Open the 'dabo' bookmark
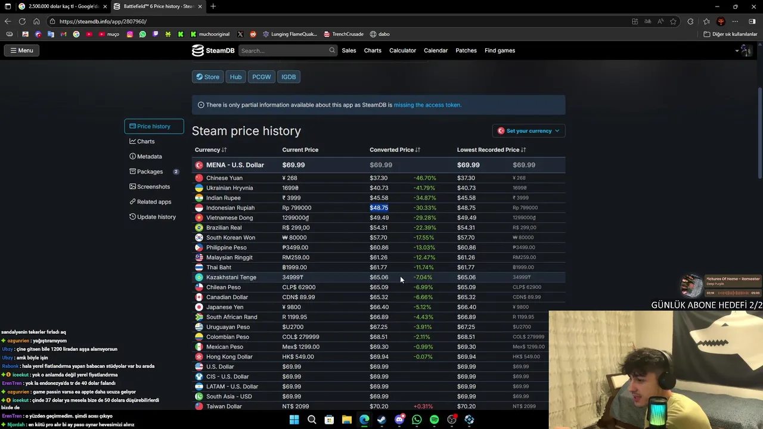The width and height of the screenshot is (763, 429). pos(380,35)
